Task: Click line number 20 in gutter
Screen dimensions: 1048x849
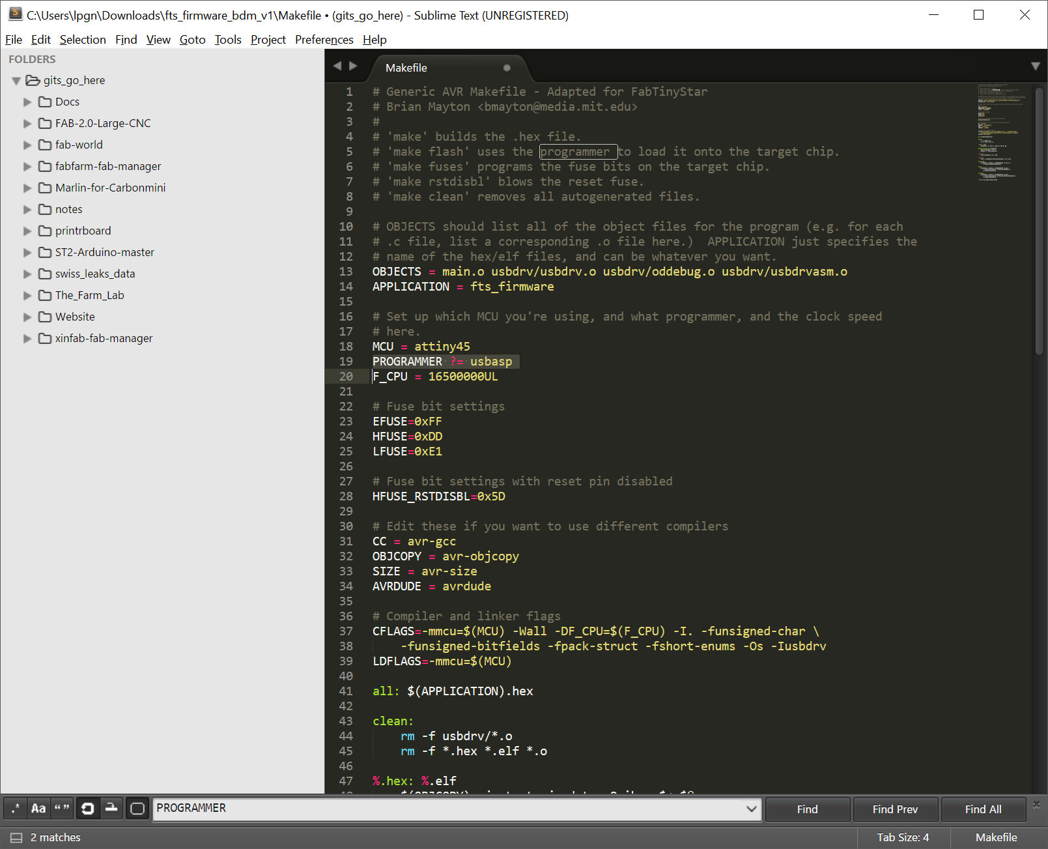Action: (346, 377)
